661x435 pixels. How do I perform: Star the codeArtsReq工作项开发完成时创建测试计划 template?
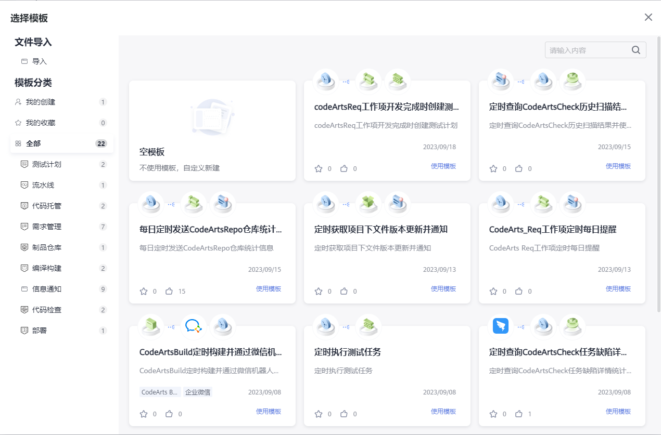click(319, 168)
